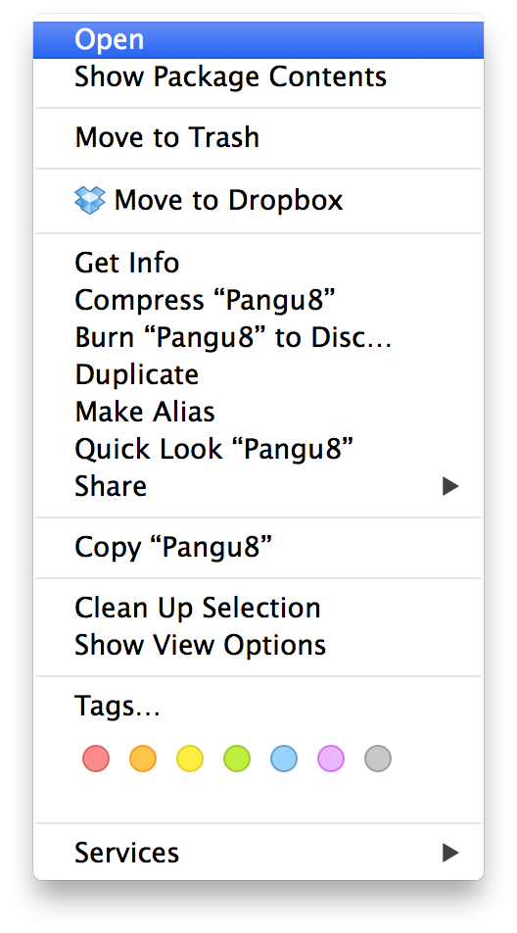The height and width of the screenshot is (933, 517).
Task: Click the Dropbox box icon
Action: tap(90, 201)
